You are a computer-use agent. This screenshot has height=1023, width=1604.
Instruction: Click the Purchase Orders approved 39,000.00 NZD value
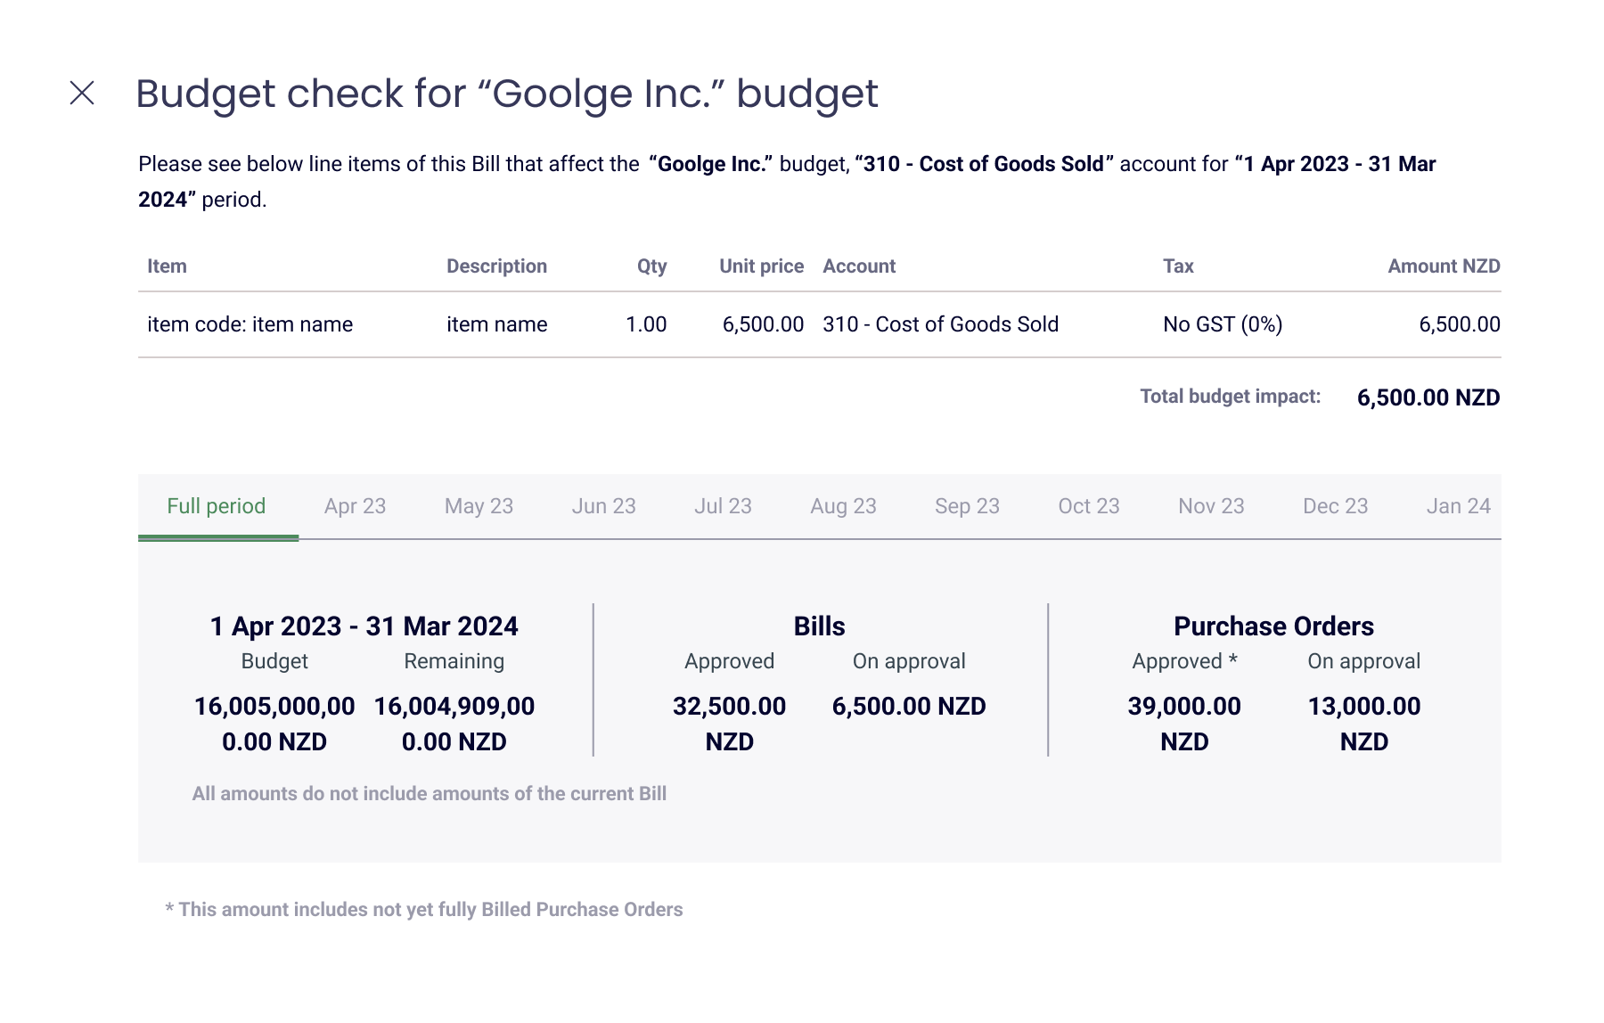tap(1184, 724)
